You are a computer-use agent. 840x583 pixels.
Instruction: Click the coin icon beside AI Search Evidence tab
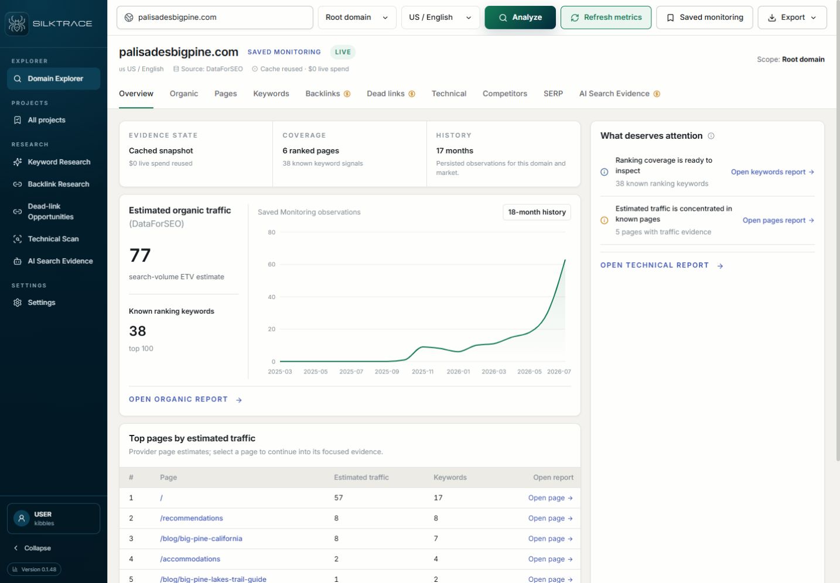pos(657,94)
